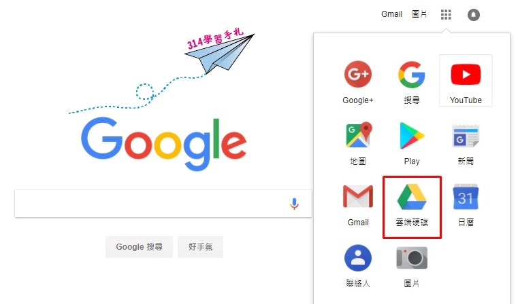Open Google Maps (地圖) icon
Image resolution: width=518 pixels, height=304 pixels.
tap(358, 135)
